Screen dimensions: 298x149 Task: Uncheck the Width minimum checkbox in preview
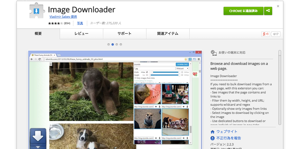point(147,72)
